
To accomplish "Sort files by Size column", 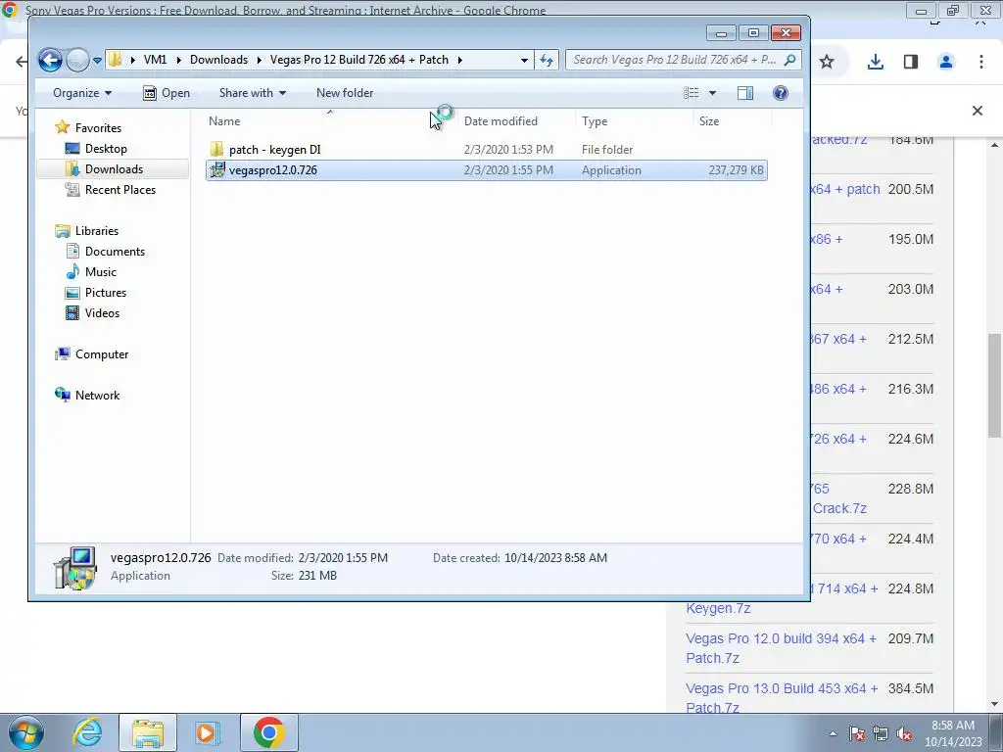I will click(709, 120).
